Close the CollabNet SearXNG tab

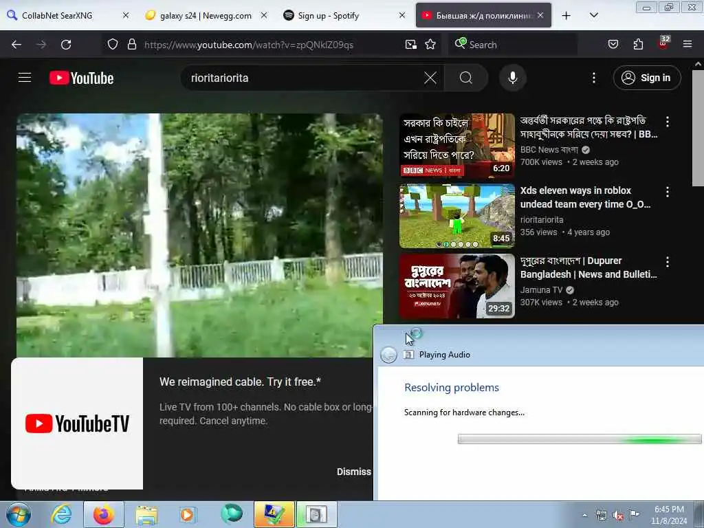(126, 15)
